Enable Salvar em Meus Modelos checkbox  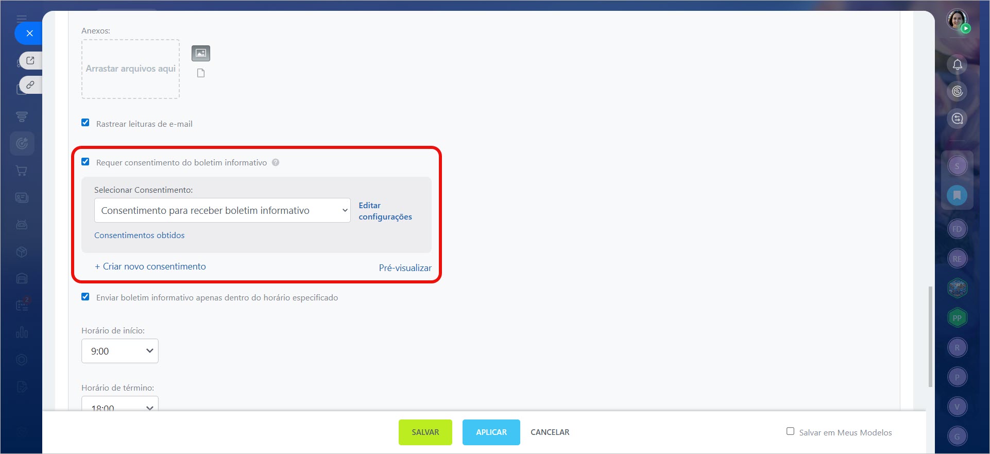click(x=790, y=431)
